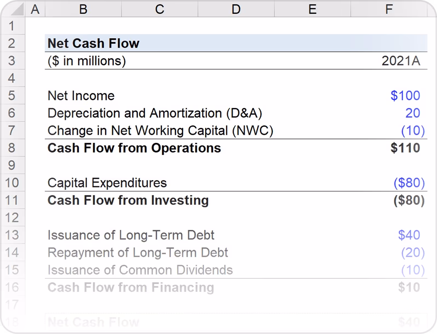437x334 pixels.
Task: Click 'Cash Flow from Financing' label
Action: coord(131,287)
